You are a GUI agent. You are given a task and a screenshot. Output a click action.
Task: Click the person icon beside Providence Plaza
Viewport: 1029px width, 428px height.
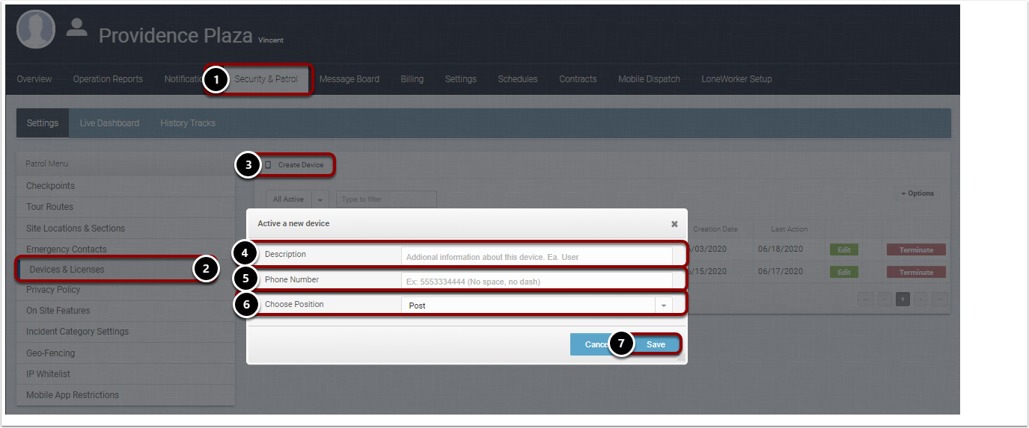pyautogui.click(x=76, y=28)
